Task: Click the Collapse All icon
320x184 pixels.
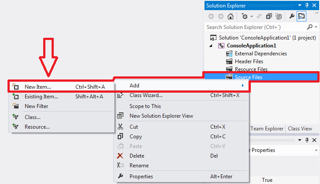Action: click(x=269, y=16)
